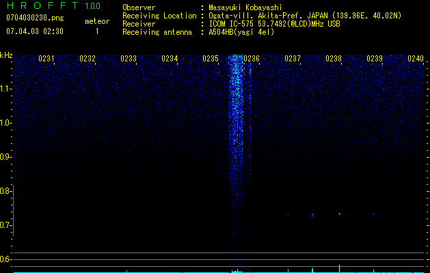This screenshot has height=273, width=430.
Task: Click the observer name Masayuki Kobayashi
Action: [245, 8]
